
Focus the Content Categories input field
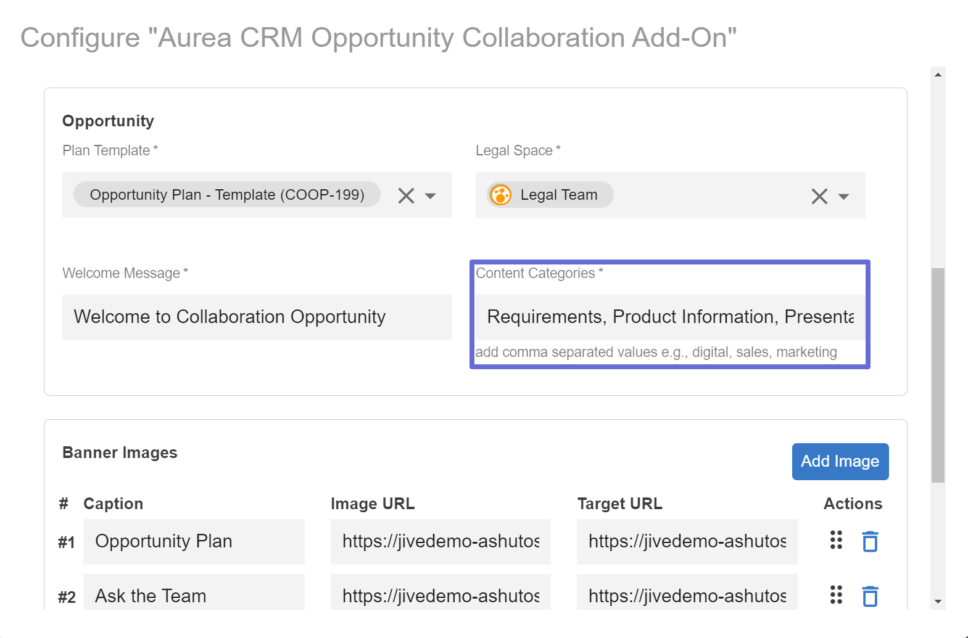tap(670, 317)
